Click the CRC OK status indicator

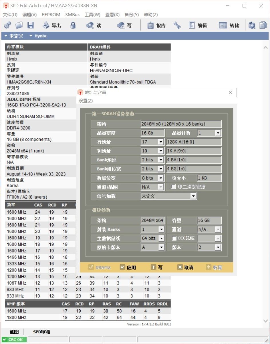(x=14, y=339)
